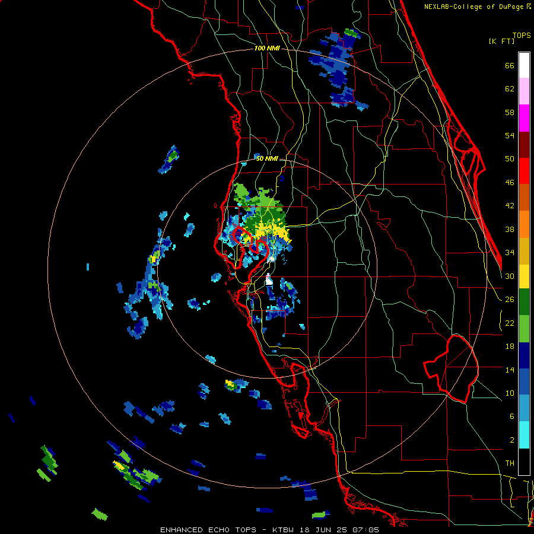Click the [K FT] units label

click(x=501, y=42)
